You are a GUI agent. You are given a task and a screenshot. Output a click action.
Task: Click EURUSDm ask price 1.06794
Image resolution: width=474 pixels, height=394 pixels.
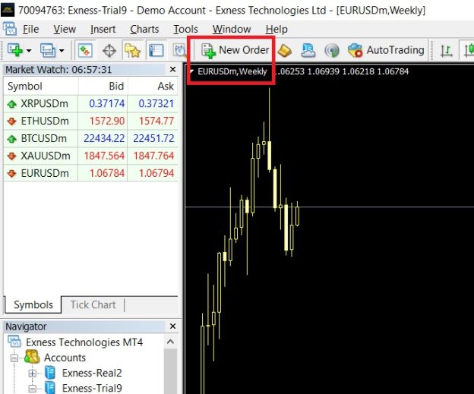click(x=156, y=173)
